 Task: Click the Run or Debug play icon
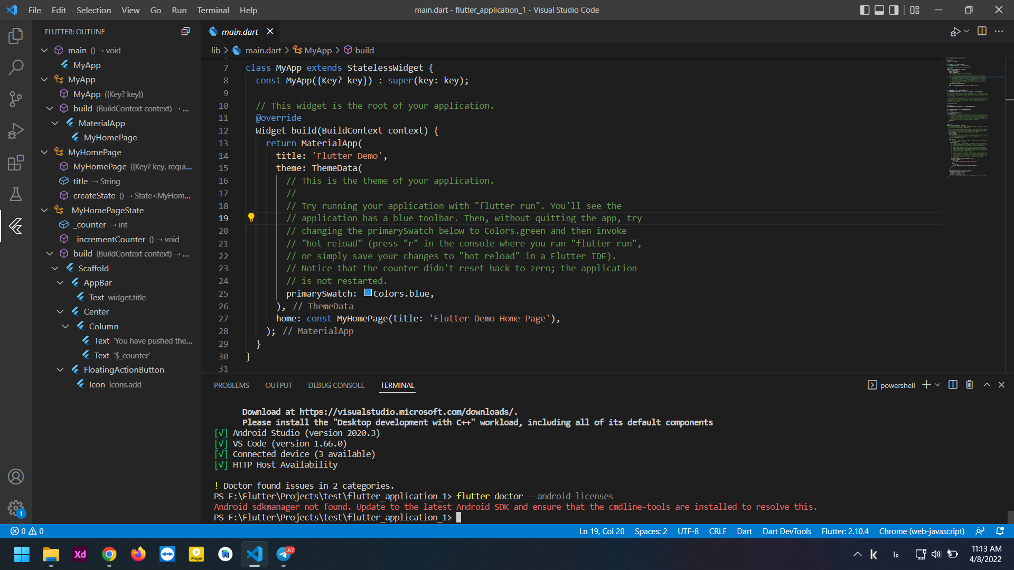point(955,32)
